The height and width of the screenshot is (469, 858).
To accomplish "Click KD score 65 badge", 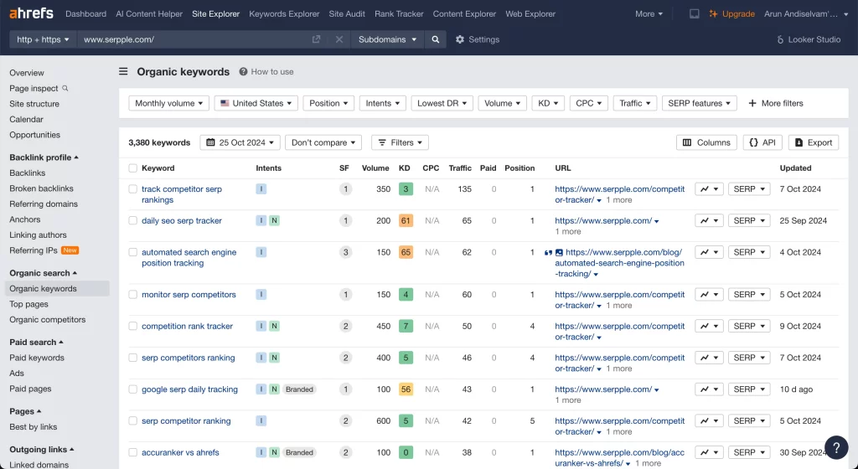I will (406, 253).
